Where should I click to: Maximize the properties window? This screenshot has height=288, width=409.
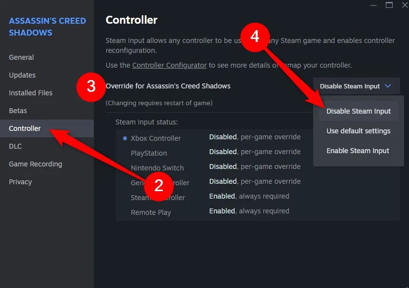[x=389, y=5]
